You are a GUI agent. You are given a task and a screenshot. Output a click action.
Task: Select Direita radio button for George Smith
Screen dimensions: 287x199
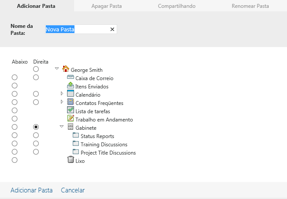[36, 69]
